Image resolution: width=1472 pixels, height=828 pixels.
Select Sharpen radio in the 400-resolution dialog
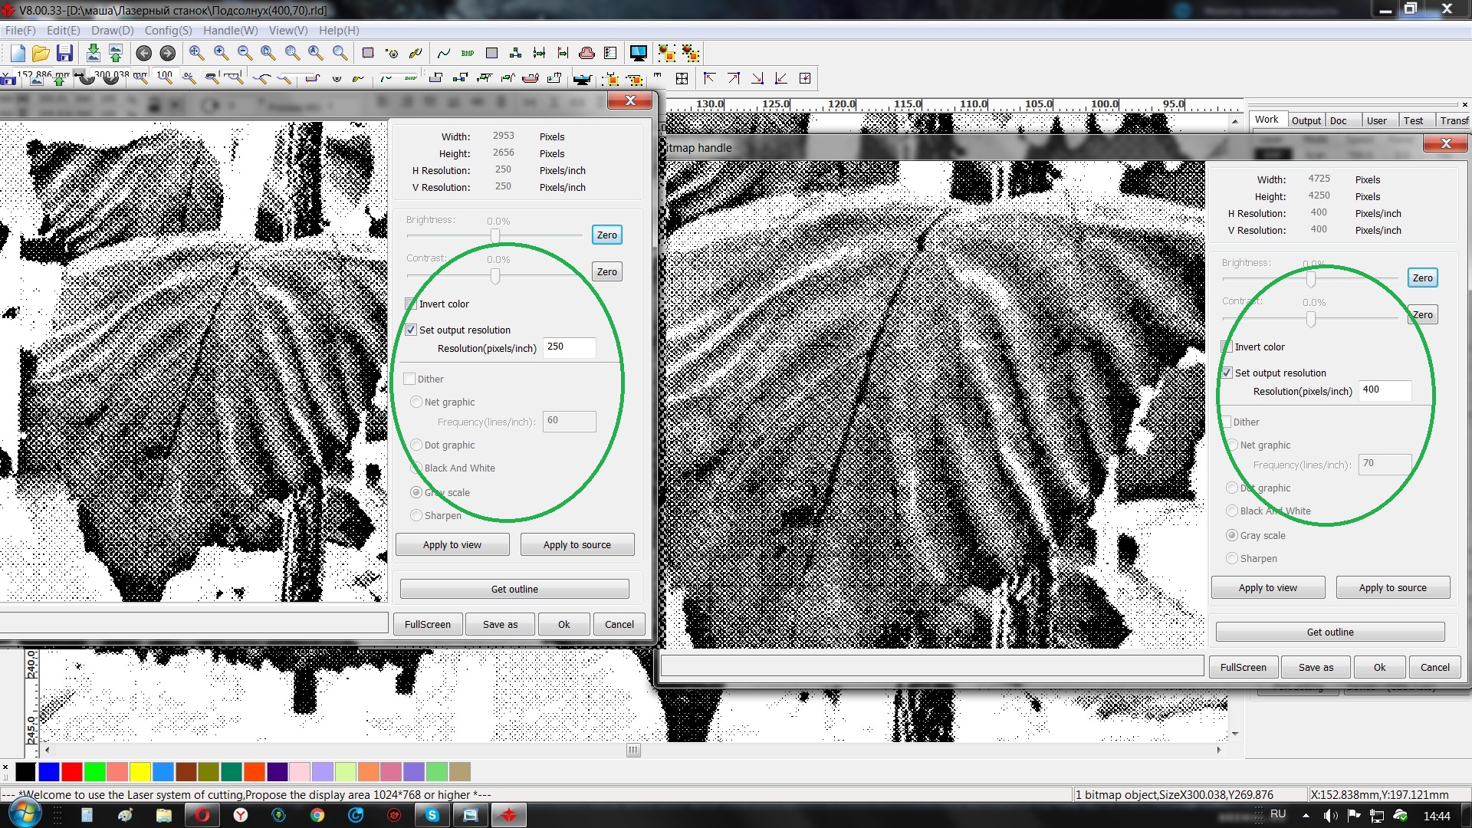click(1232, 559)
